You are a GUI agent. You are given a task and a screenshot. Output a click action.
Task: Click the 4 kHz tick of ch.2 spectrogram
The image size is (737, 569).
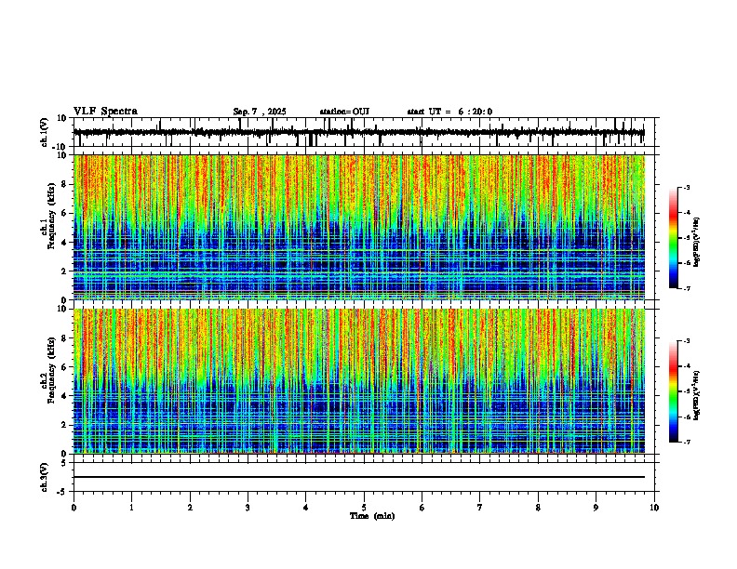tap(64, 396)
